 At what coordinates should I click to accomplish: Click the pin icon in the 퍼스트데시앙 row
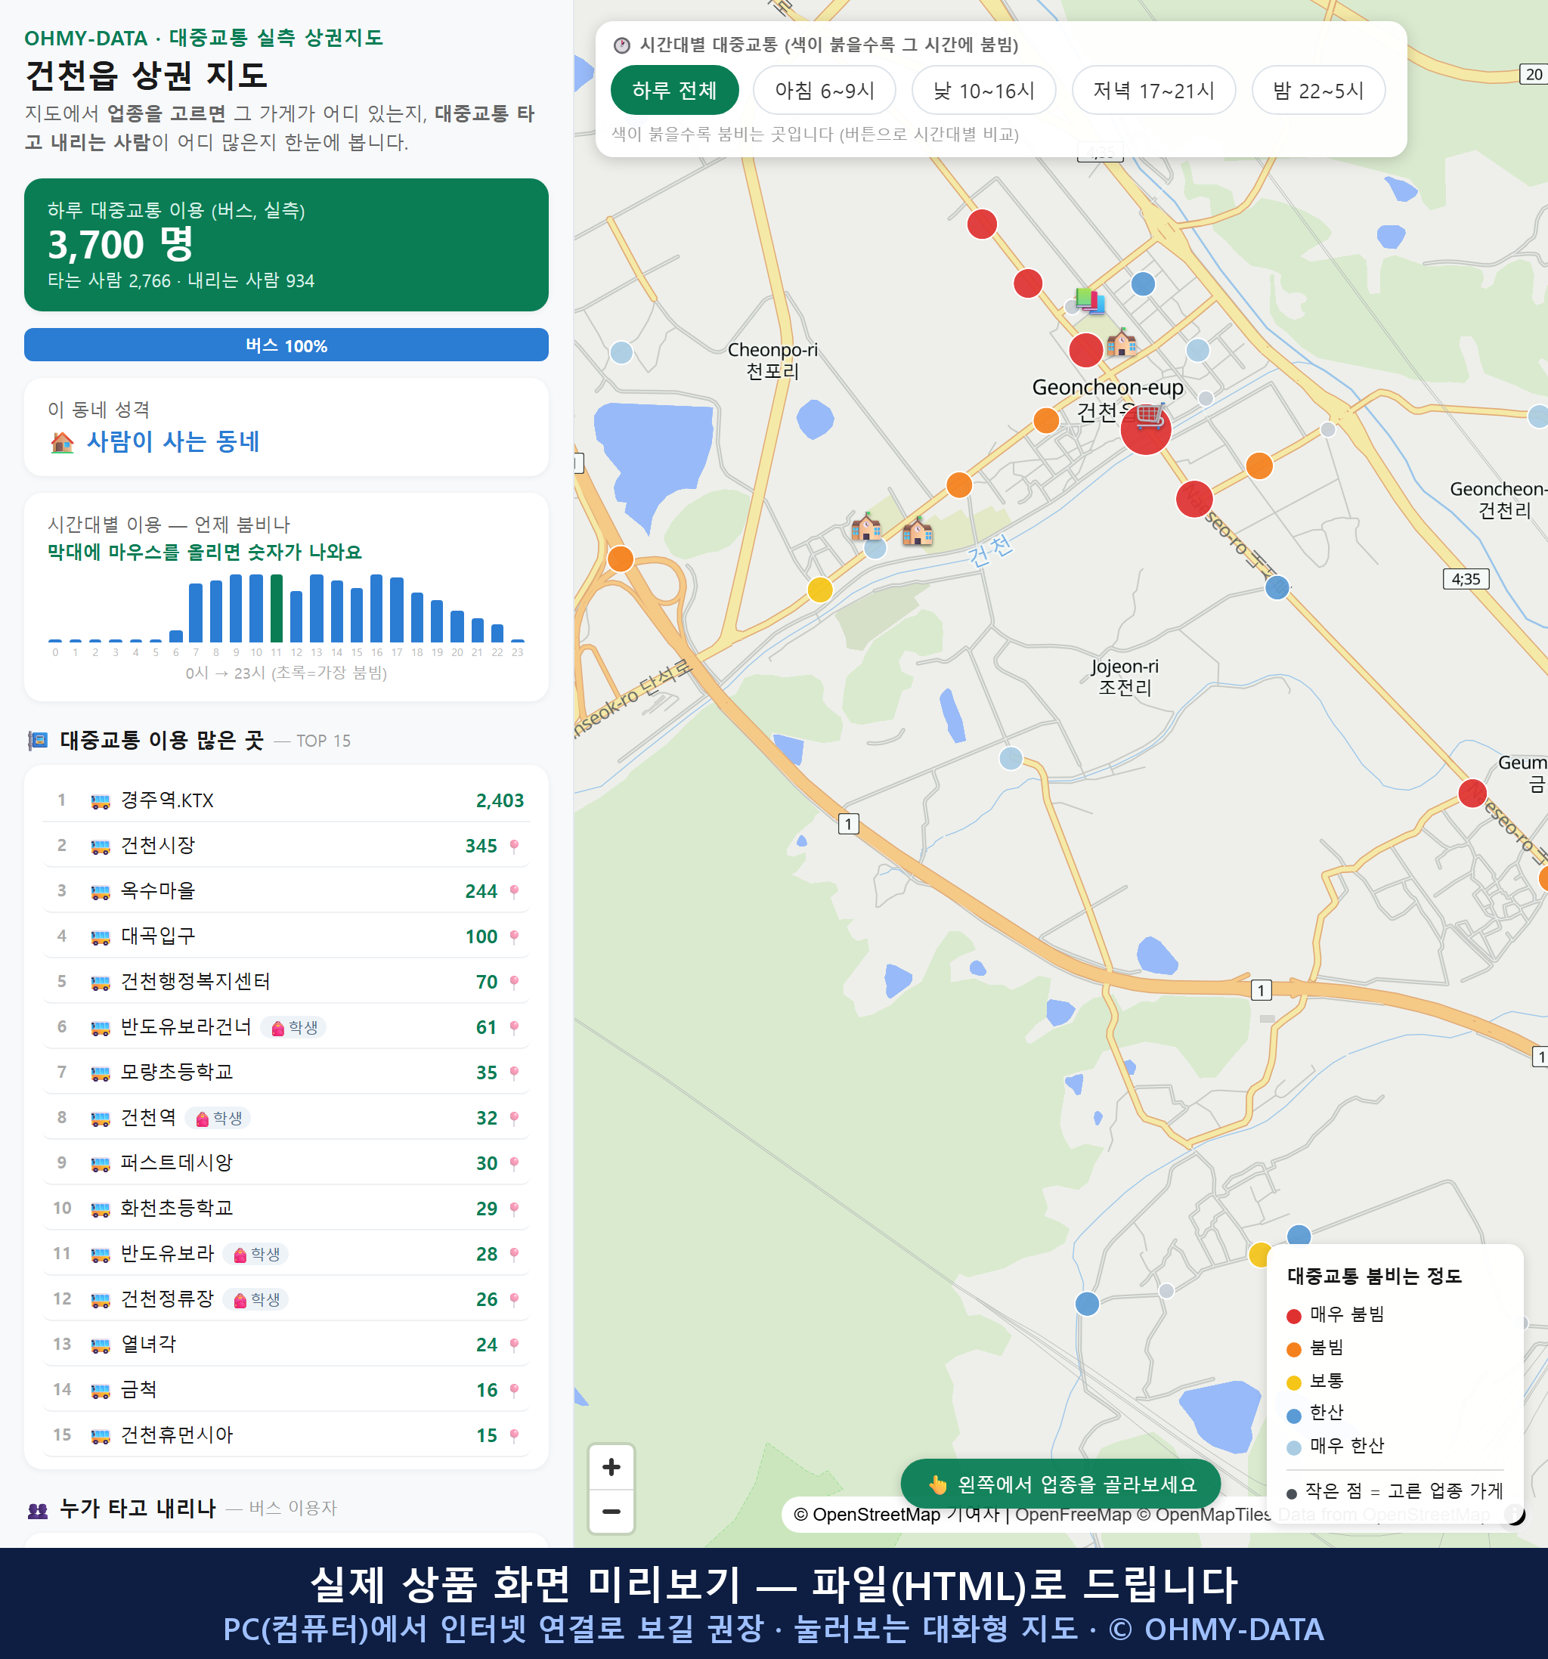514,1163
